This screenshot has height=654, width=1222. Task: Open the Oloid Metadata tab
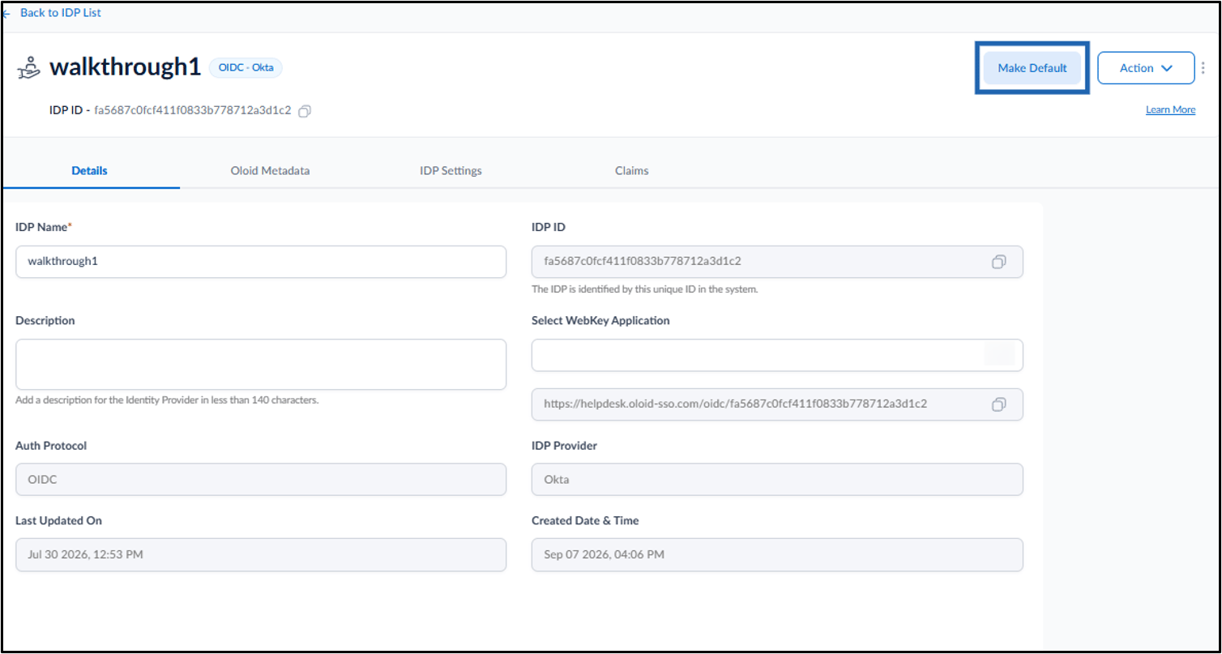(270, 171)
